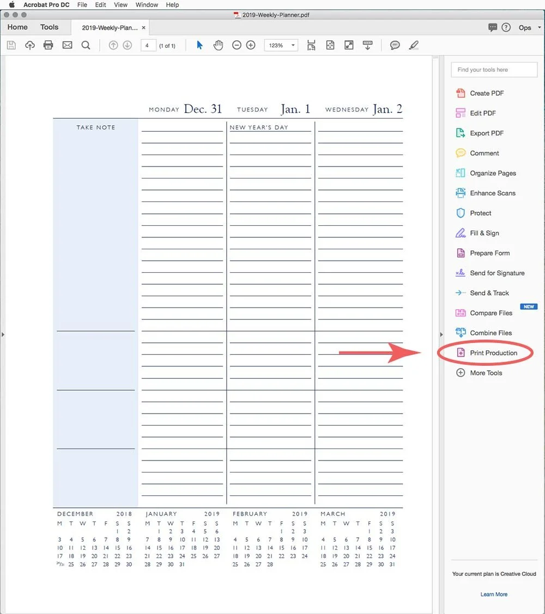Print the document via the printer icon

pos(48,45)
